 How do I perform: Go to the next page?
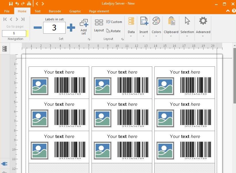pyautogui.click(x=17, y=19)
